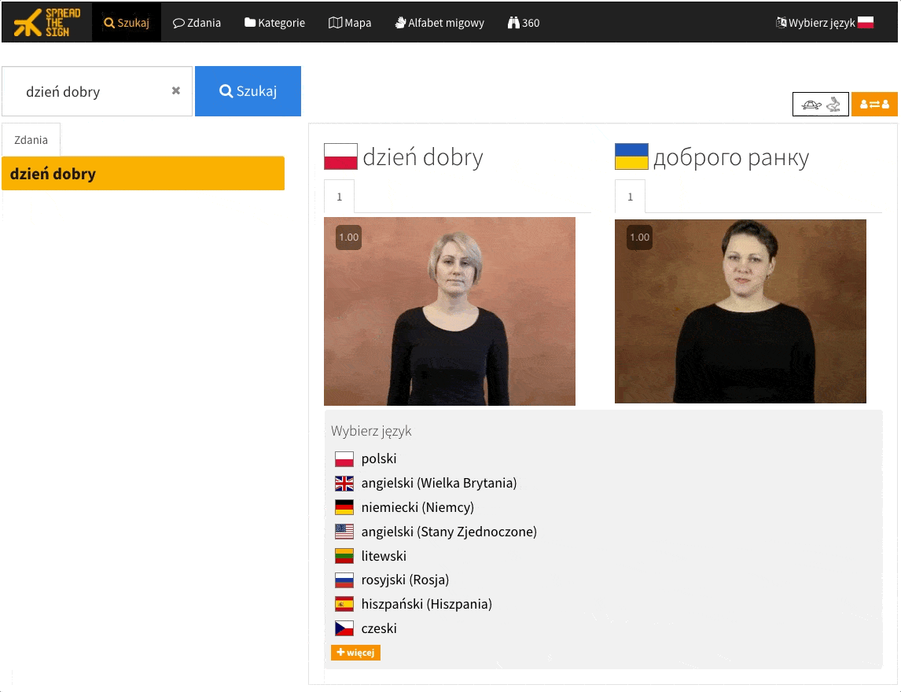Clear the search field with the X icon

pyautogui.click(x=176, y=90)
